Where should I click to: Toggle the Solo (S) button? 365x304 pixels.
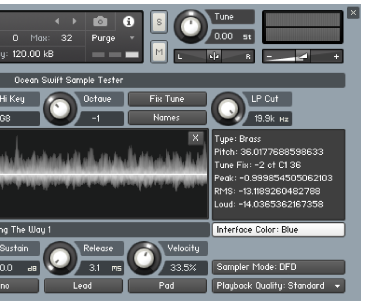[x=159, y=22]
